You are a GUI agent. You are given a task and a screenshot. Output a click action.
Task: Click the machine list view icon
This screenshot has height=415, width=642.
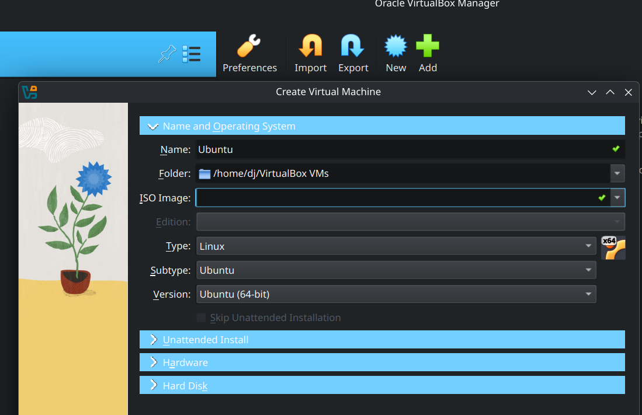click(192, 53)
